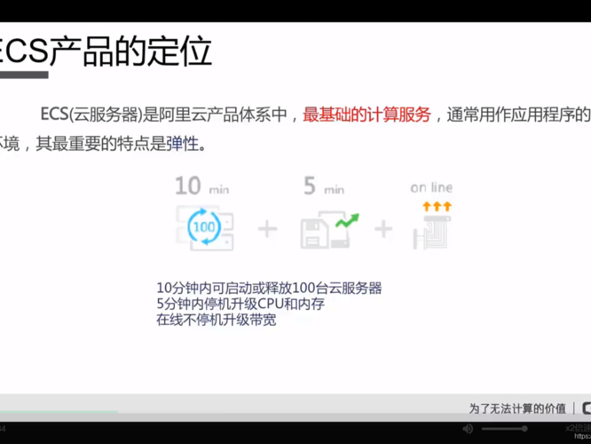Toggle the x2倍速 playback speed control
The image size is (591, 444).
tap(579, 428)
